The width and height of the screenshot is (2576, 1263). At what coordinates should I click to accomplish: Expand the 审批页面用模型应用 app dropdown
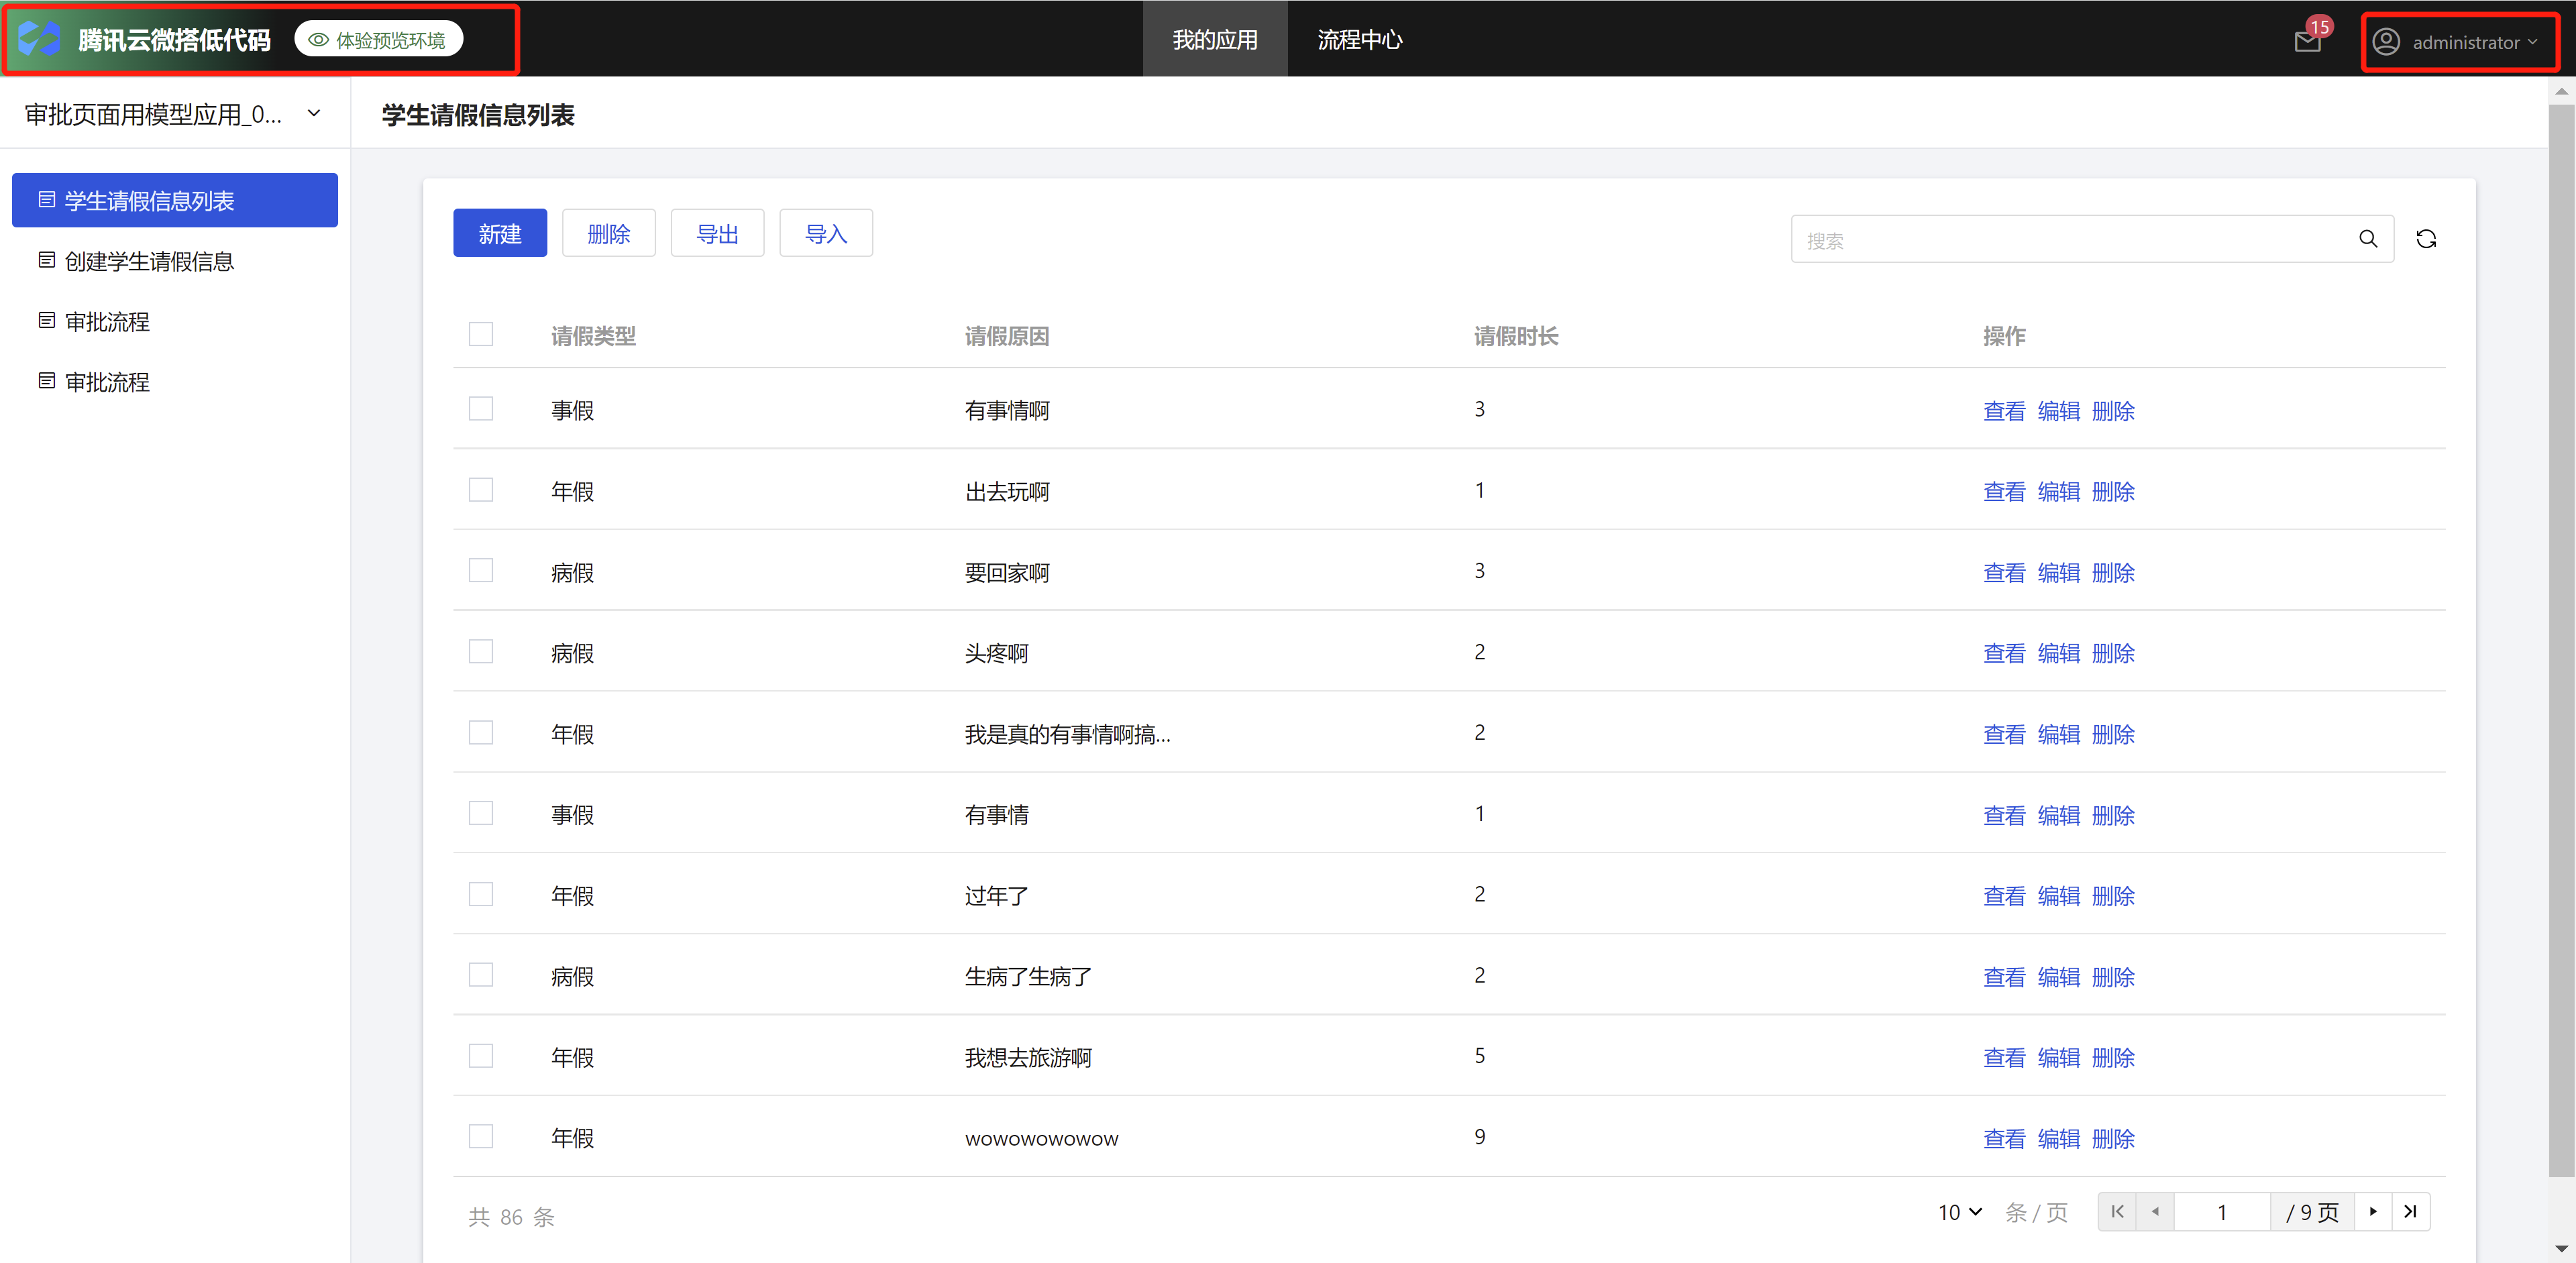314,114
